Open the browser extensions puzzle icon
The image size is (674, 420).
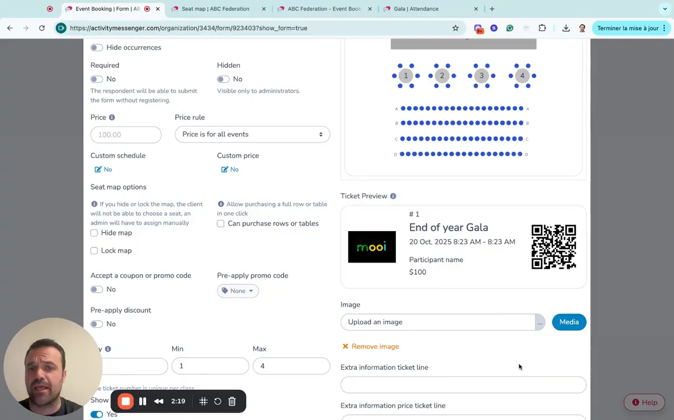[x=543, y=27]
